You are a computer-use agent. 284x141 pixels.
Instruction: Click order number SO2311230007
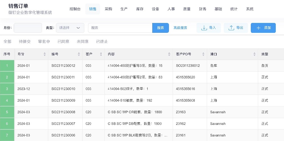click(63, 124)
